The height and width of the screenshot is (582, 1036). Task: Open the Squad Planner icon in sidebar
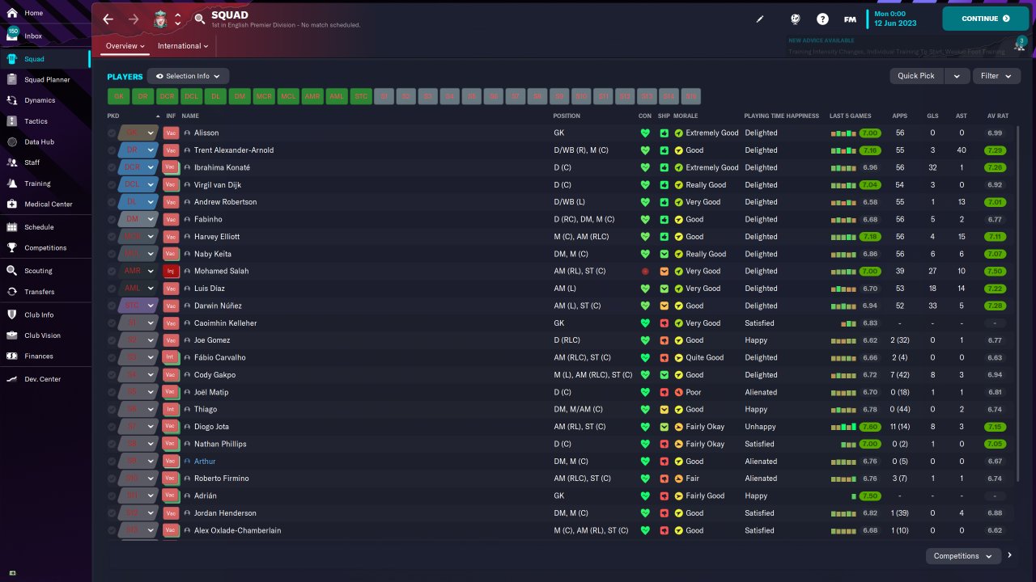[x=12, y=80]
